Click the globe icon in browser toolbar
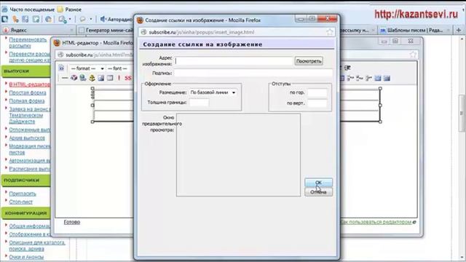Screen dimensions: 466x262 click(x=48, y=20)
